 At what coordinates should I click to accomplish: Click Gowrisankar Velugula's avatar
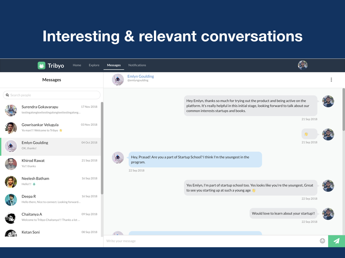pyautogui.click(x=11, y=128)
